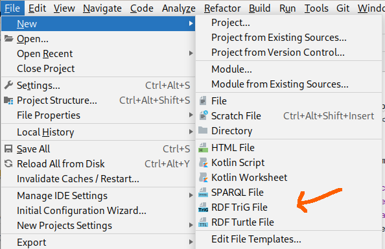Screen dimensions: 385x249
Task: Open the Edit menu
Action: (x=37, y=8)
